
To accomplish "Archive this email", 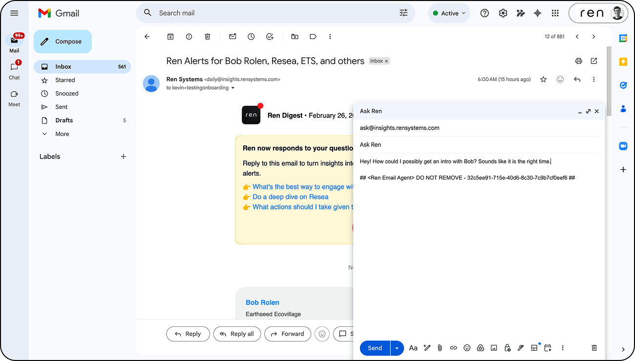I will tap(170, 36).
